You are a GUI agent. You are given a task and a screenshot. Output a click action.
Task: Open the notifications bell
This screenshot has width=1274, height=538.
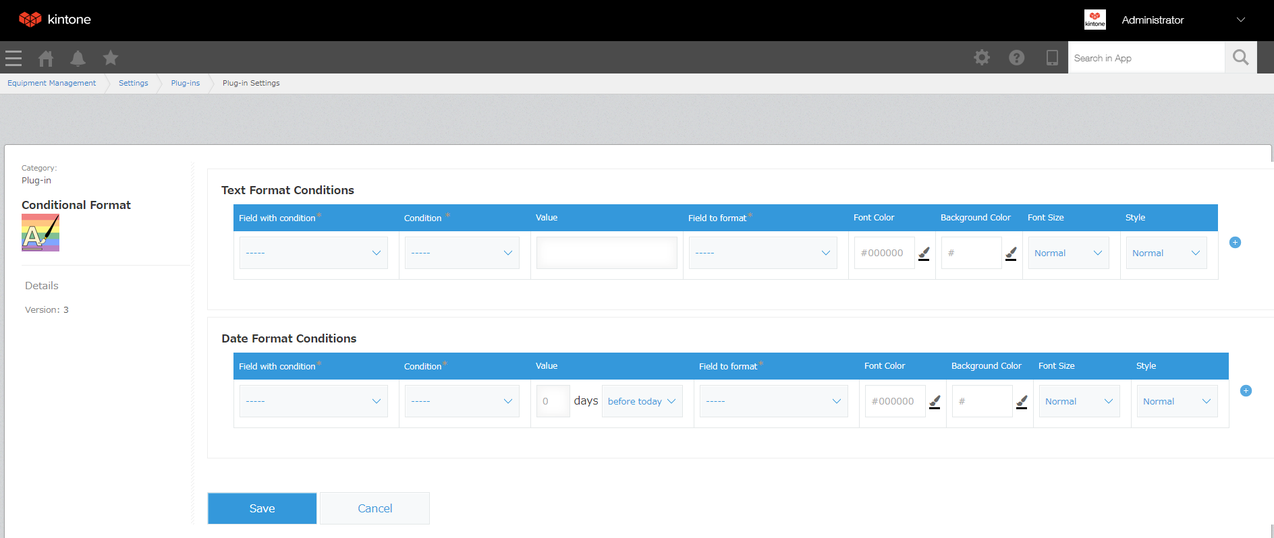click(78, 59)
